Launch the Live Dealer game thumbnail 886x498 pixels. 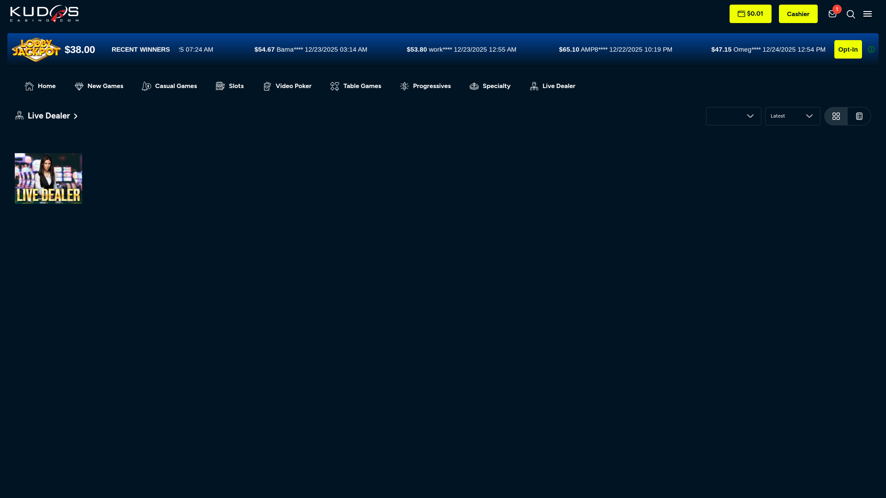[x=48, y=178]
